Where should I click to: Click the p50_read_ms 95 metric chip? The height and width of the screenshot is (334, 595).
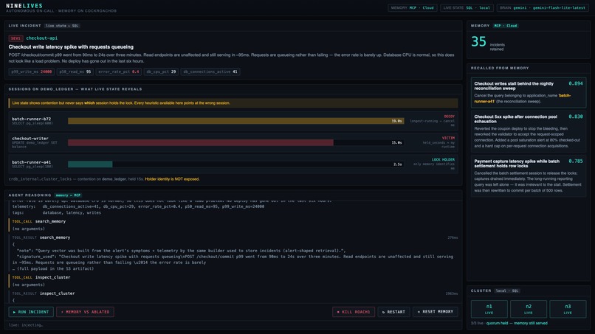coord(75,72)
